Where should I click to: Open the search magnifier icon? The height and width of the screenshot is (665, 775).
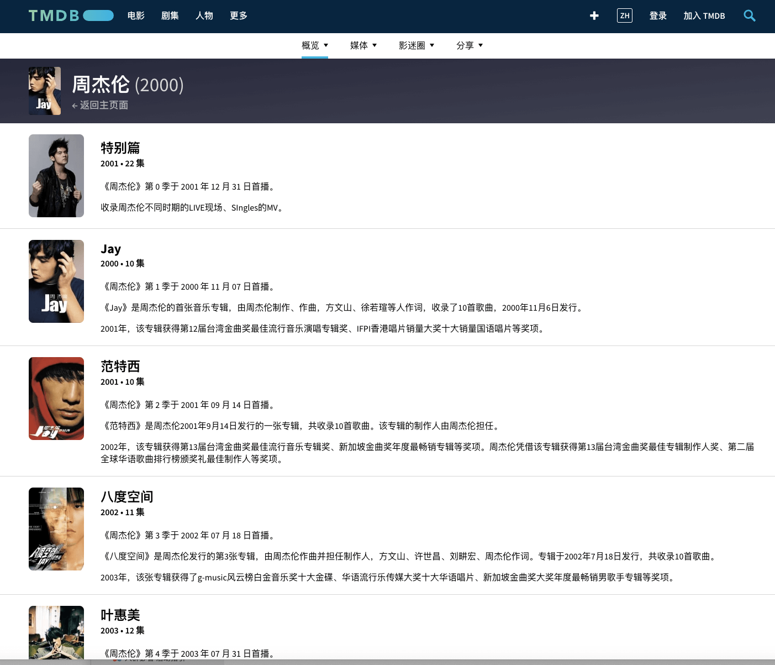tap(749, 15)
